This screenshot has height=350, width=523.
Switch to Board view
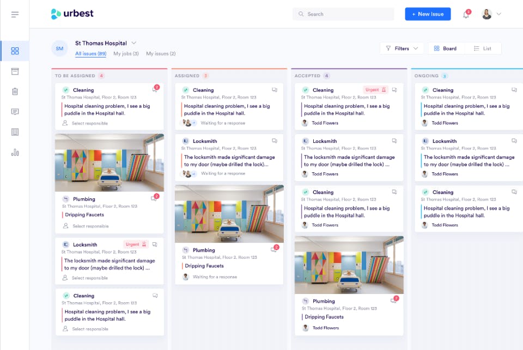445,48
